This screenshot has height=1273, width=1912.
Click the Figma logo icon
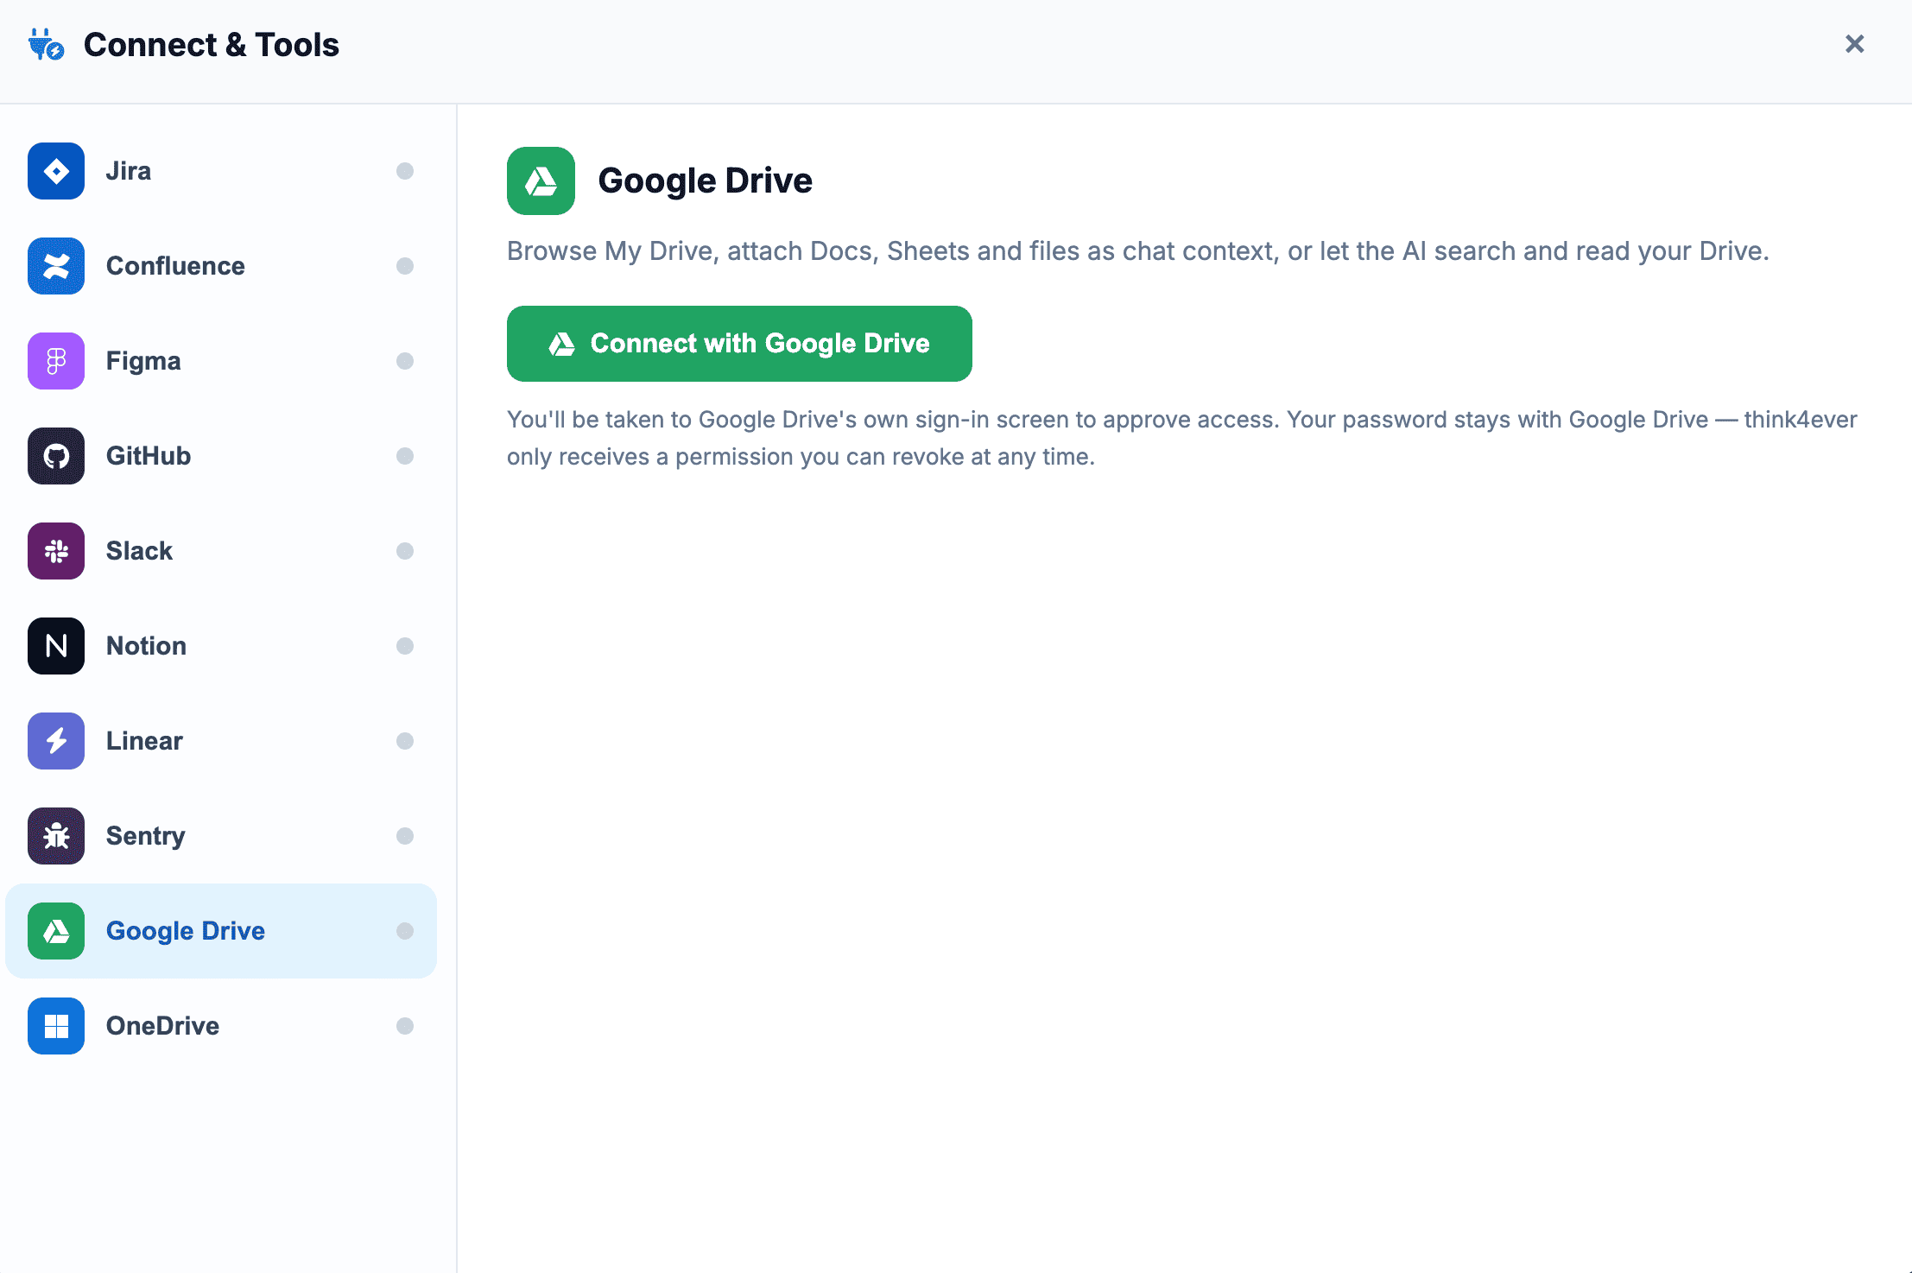pyautogui.click(x=56, y=361)
